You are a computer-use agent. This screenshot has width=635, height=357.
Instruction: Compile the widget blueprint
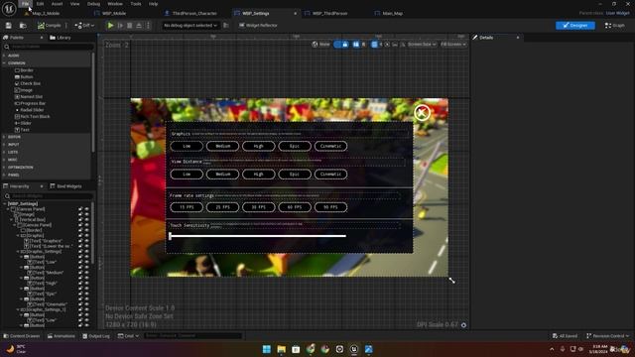point(49,26)
